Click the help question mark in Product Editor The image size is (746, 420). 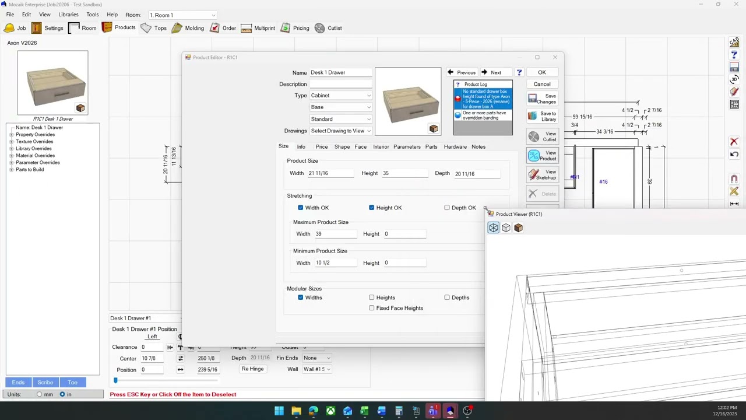tap(519, 72)
